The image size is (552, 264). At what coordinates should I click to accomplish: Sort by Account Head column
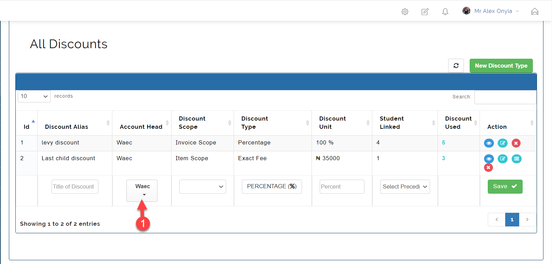point(142,123)
